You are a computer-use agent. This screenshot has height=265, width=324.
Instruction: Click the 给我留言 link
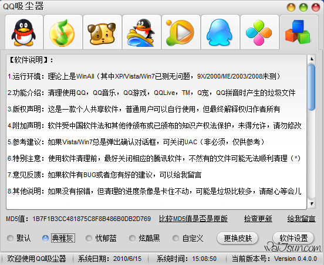(301, 219)
